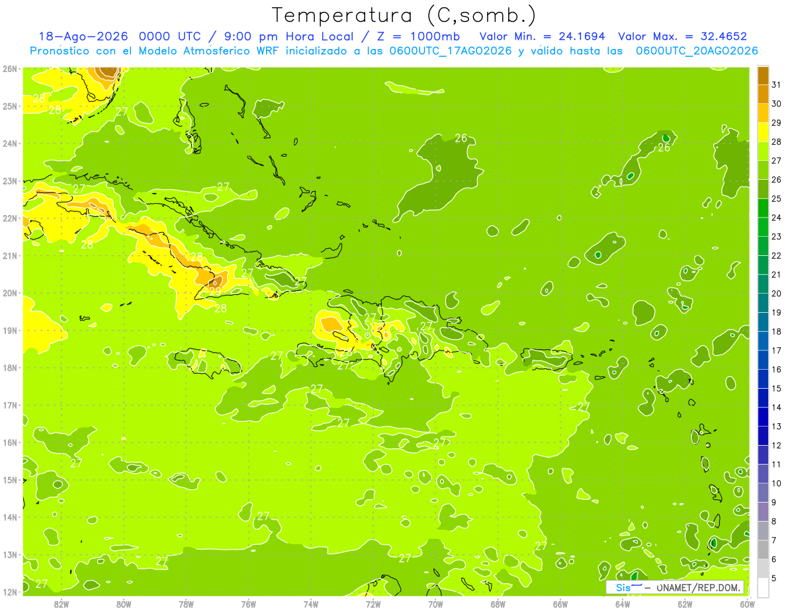Click the 72W longitude axis label
The height and width of the screenshot is (613, 794).
[373, 604]
